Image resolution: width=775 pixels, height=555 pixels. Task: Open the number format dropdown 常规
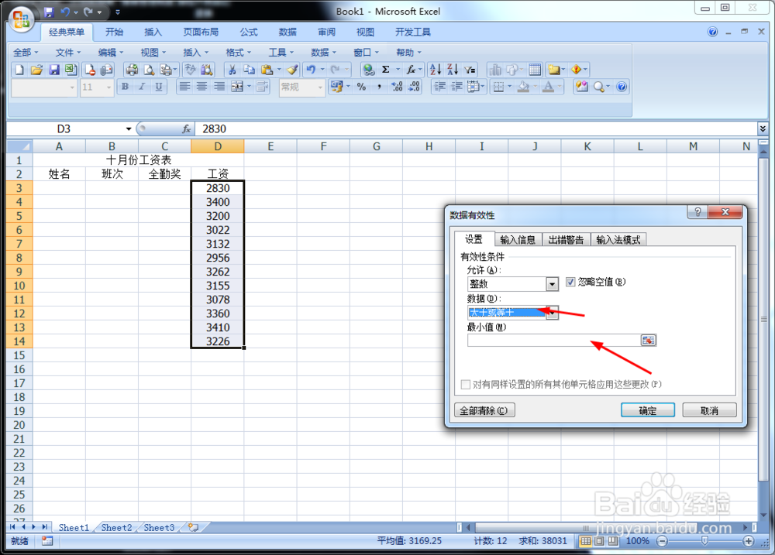click(320, 87)
